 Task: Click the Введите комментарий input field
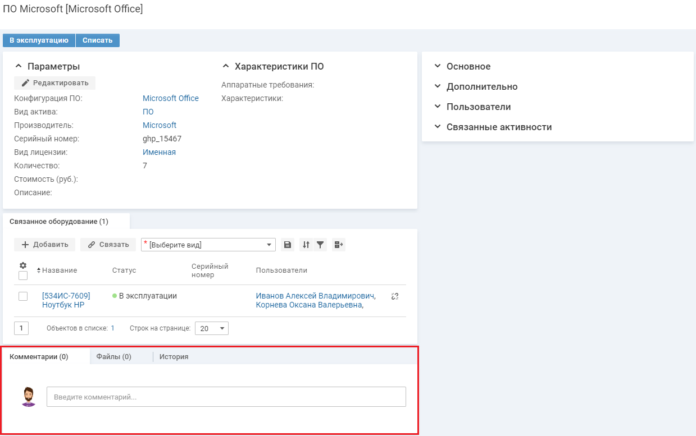(x=226, y=397)
